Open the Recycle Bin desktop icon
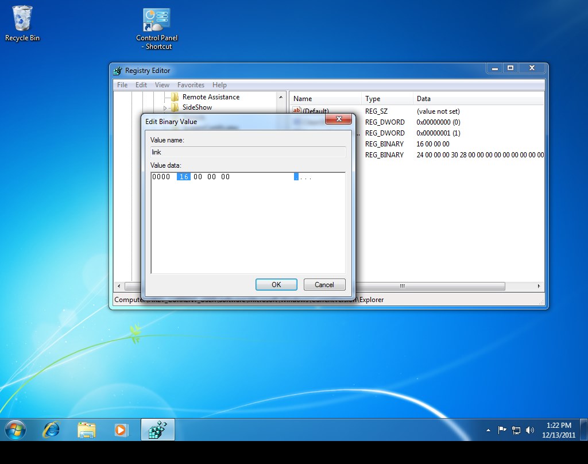588x464 pixels. point(22,23)
